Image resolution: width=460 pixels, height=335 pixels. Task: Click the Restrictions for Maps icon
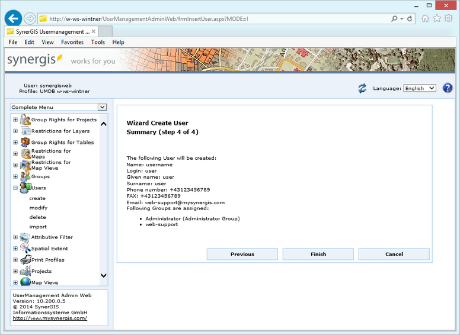click(x=25, y=154)
